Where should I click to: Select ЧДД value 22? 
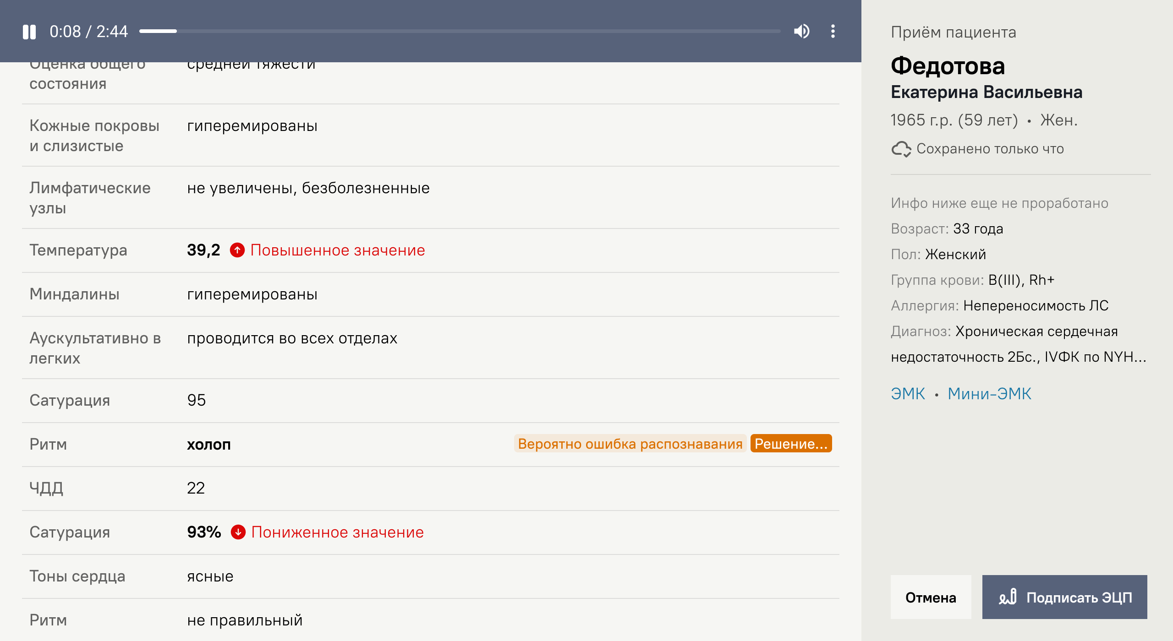(196, 489)
